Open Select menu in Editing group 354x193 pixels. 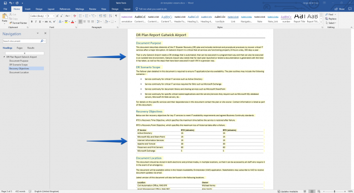331,23
